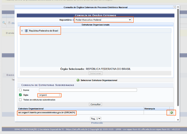Viewport: 187px width, 134px height.
Task: Click the organization icon beside República Federativa do Brasil
Action: pos(26,31)
